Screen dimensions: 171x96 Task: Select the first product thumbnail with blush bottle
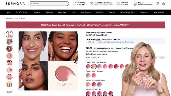click(9, 34)
